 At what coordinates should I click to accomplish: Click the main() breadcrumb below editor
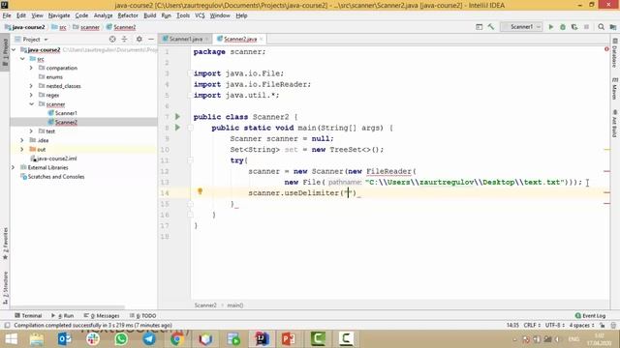point(235,305)
